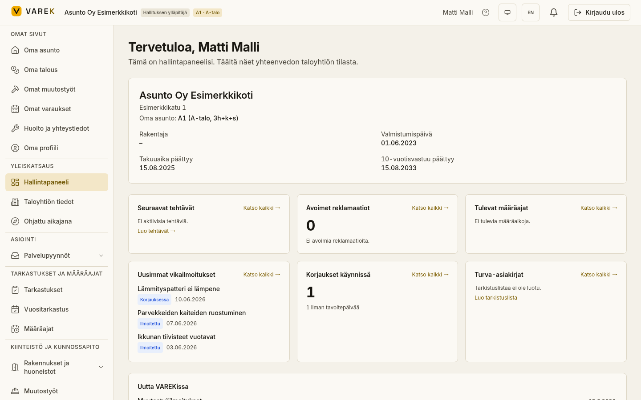
Task: Open Ikkunan tiivisteet vuotavat report
Action: [x=176, y=337]
